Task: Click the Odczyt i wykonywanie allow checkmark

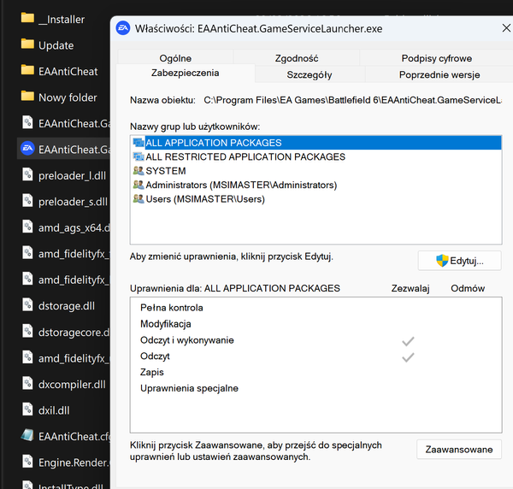Action: point(408,341)
